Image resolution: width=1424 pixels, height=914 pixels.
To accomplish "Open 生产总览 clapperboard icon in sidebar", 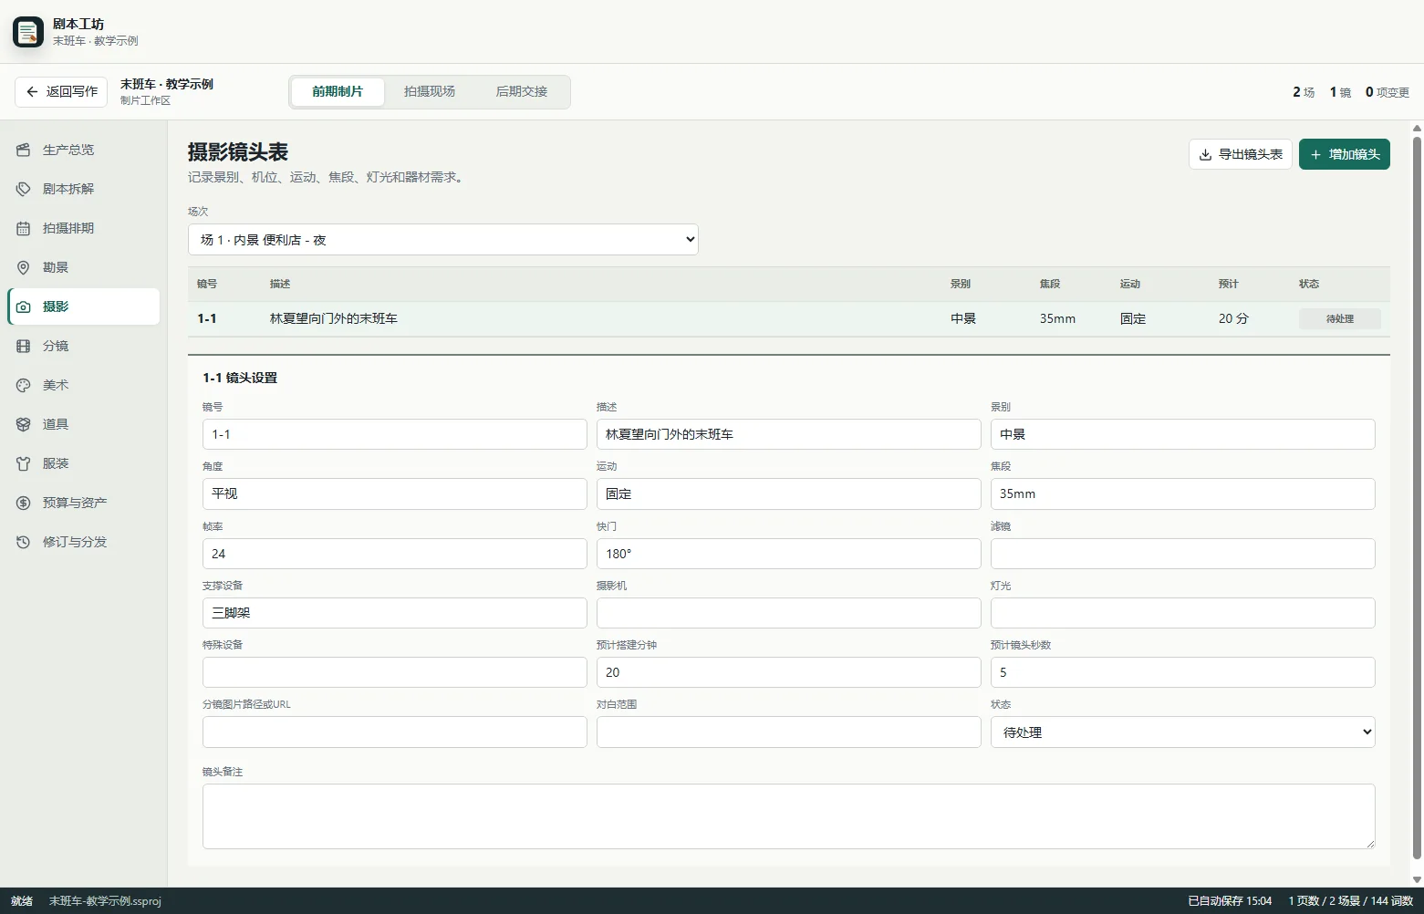I will (x=24, y=150).
